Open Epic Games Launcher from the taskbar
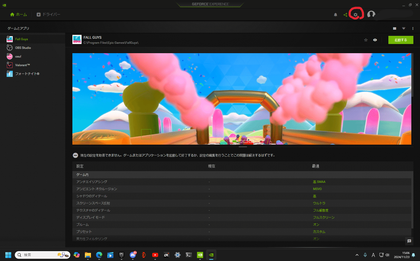 tap(121, 255)
